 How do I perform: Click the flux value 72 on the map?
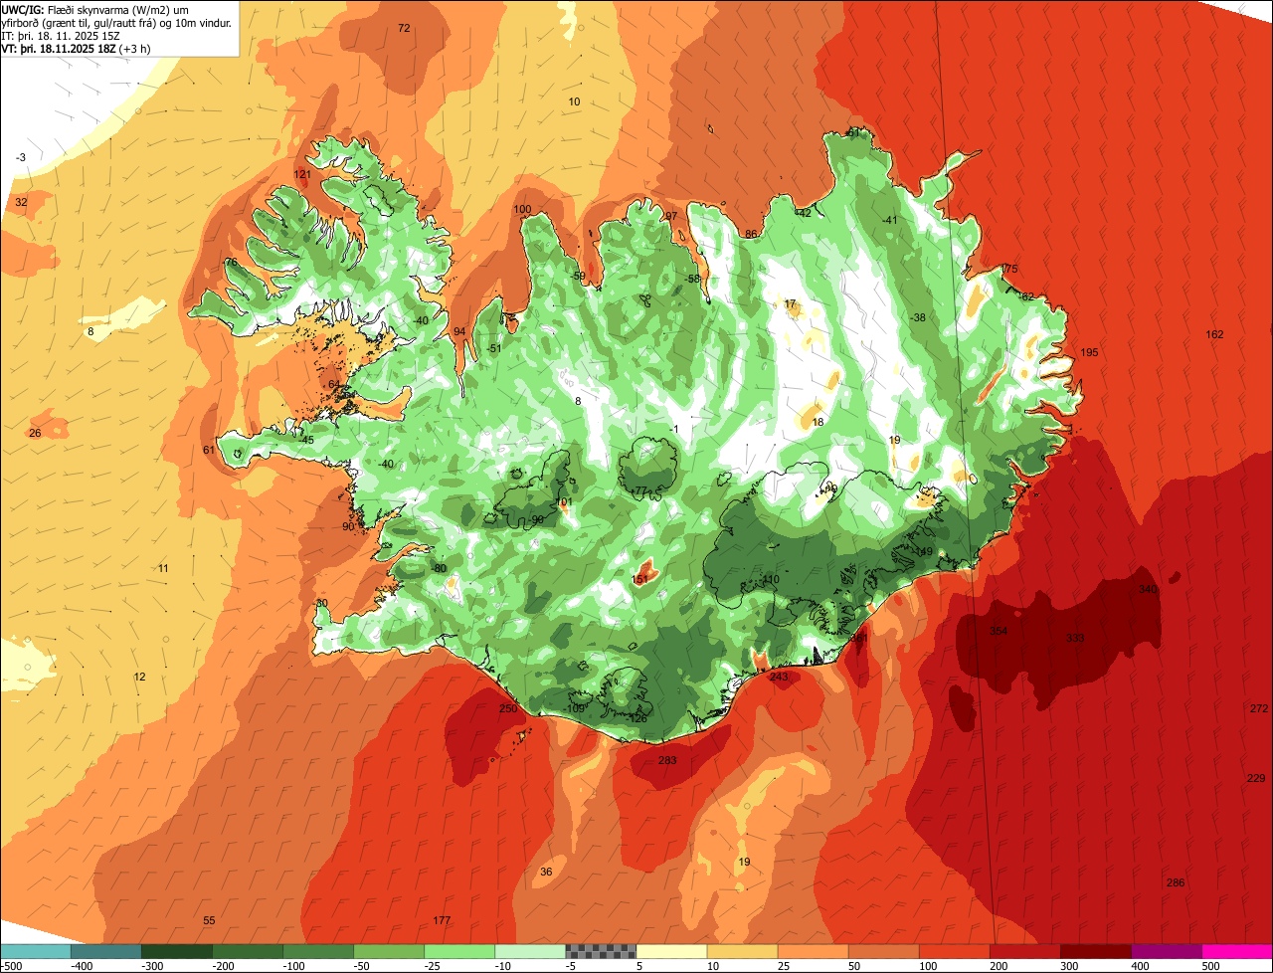[404, 28]
